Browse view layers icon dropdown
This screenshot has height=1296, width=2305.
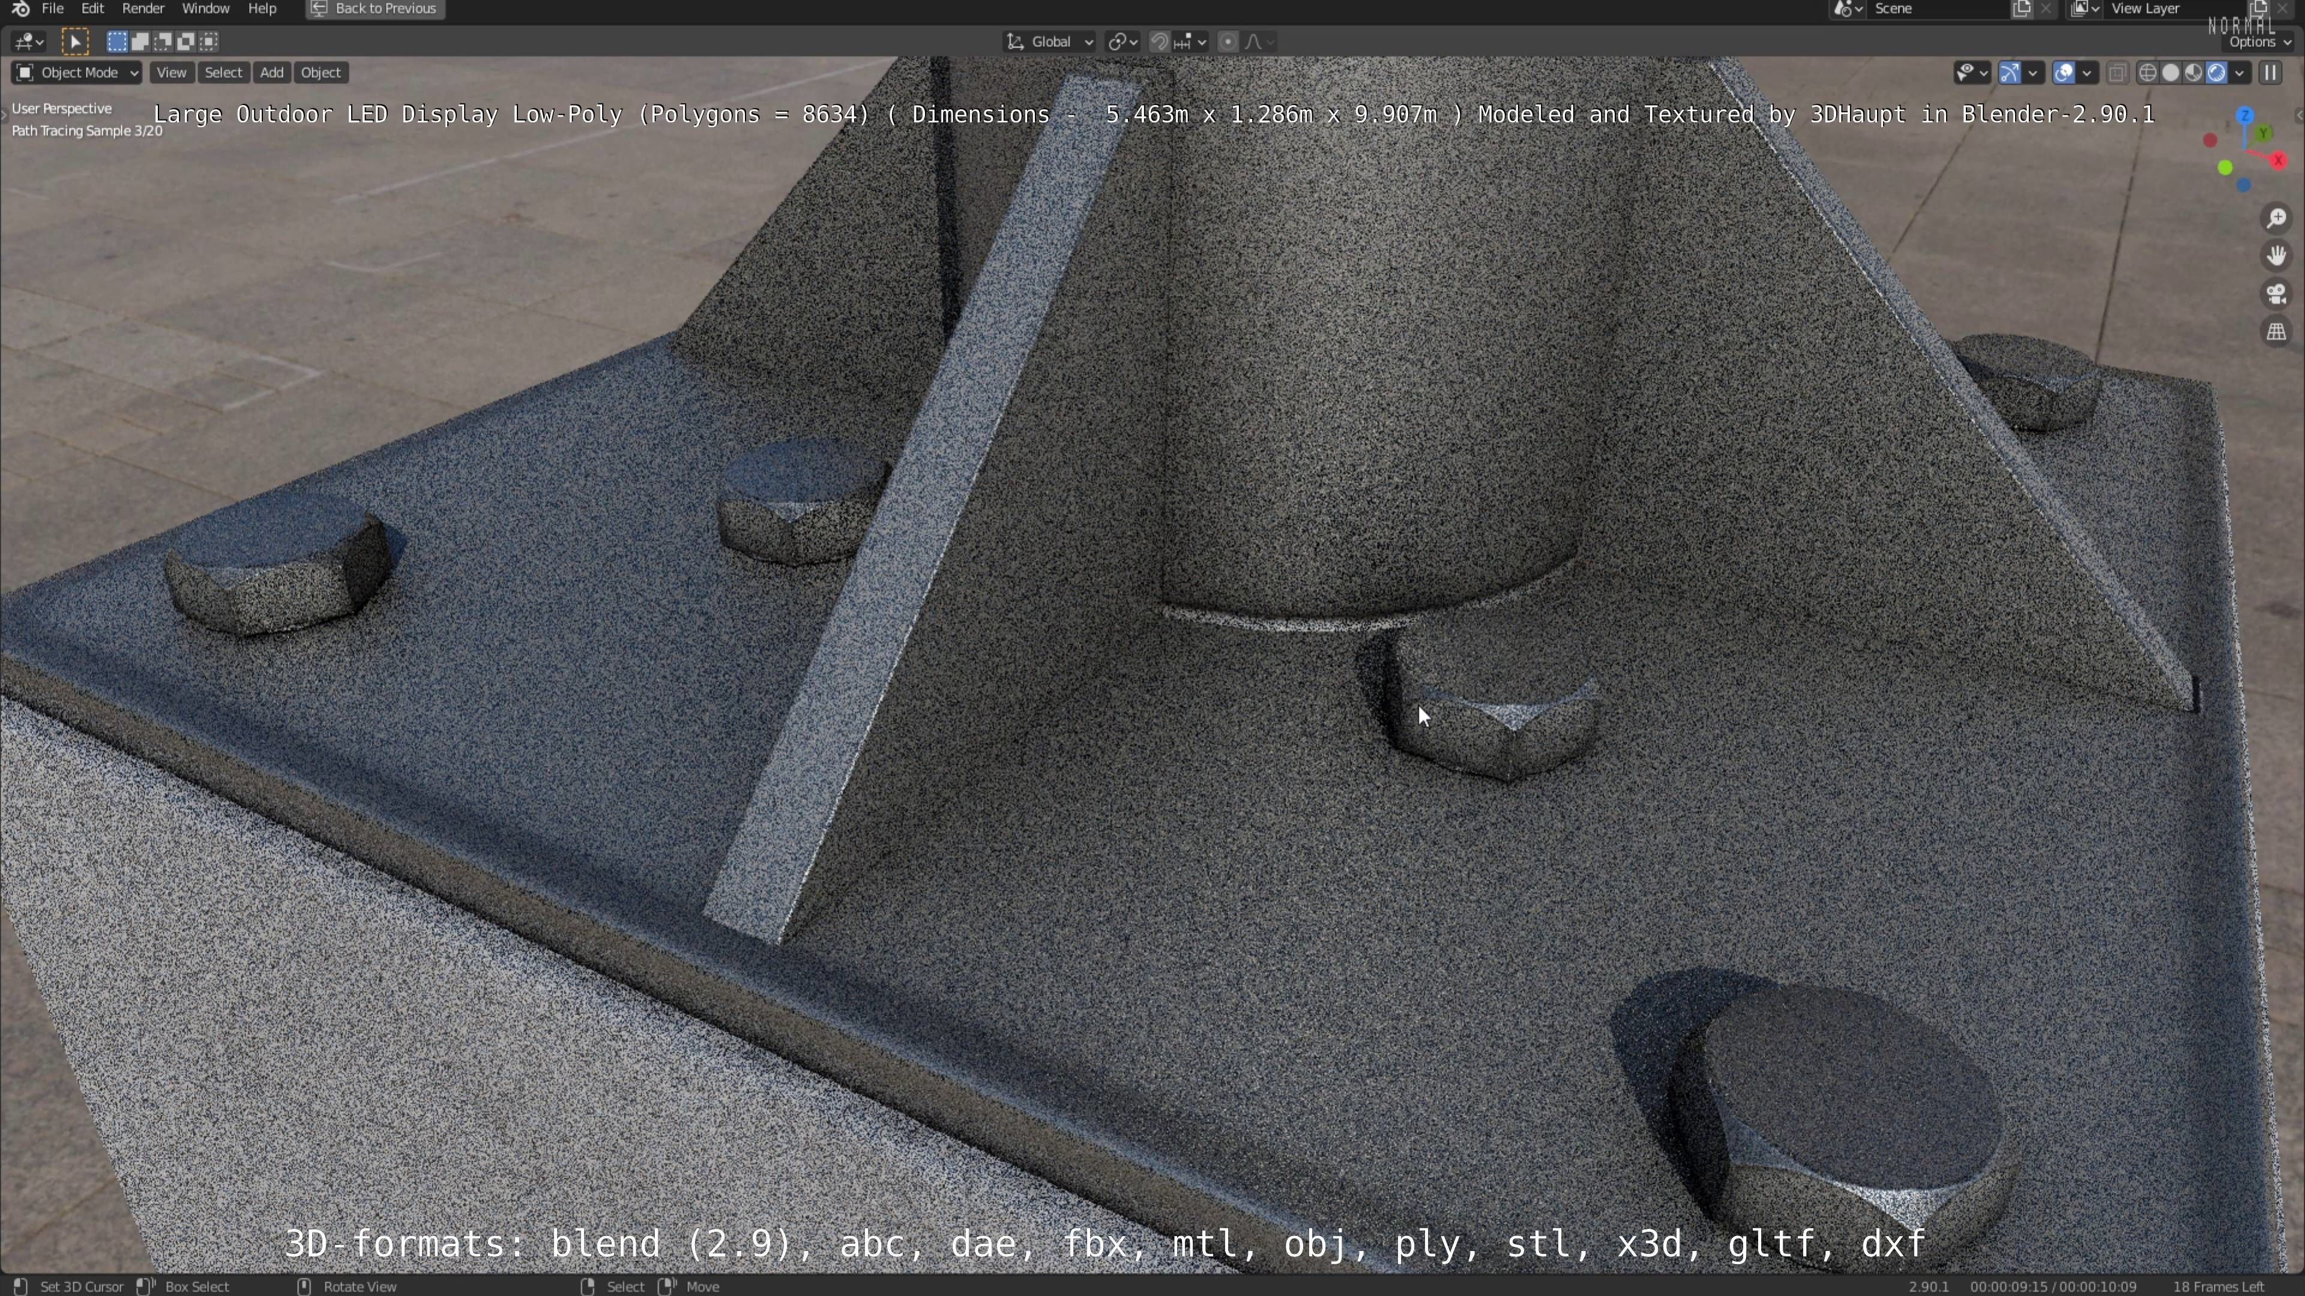2084,9
